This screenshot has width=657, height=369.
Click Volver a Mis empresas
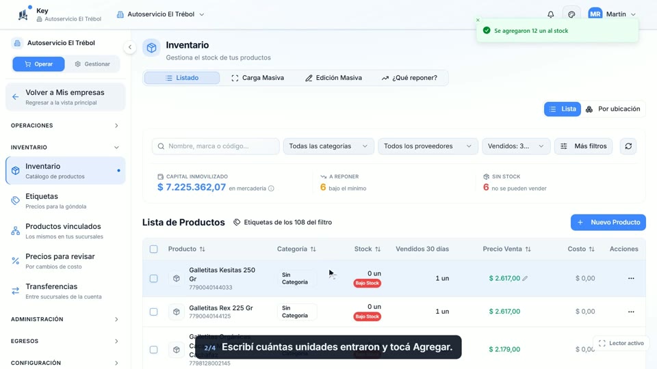coord(66,97)
